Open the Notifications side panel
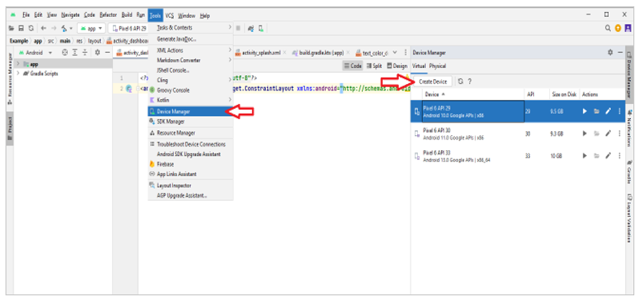Screen dimensions: 639x296 629,127
